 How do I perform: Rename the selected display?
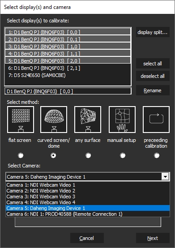153,90
